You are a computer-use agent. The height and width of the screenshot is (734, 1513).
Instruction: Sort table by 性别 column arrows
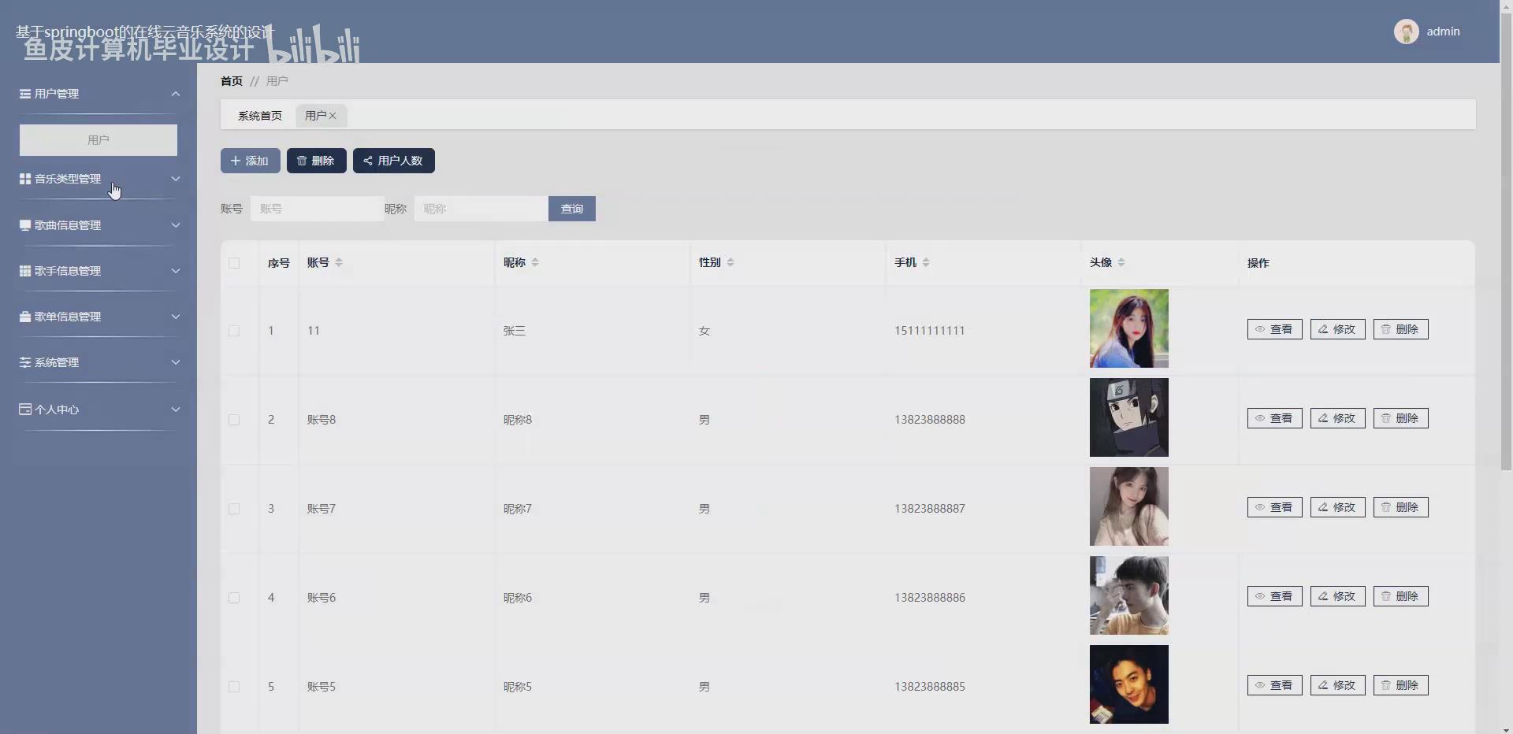click(730, 262)
